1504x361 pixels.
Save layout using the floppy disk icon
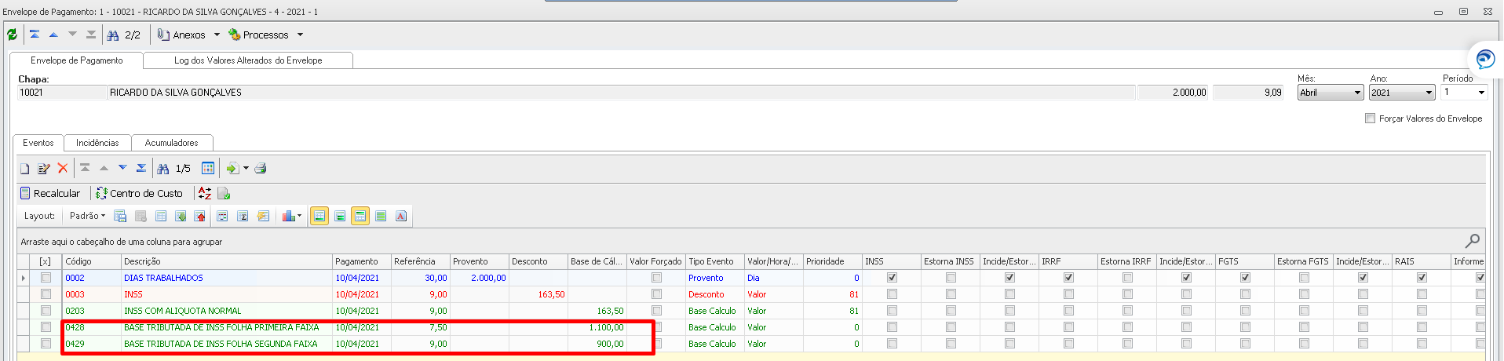coord(120,216)
